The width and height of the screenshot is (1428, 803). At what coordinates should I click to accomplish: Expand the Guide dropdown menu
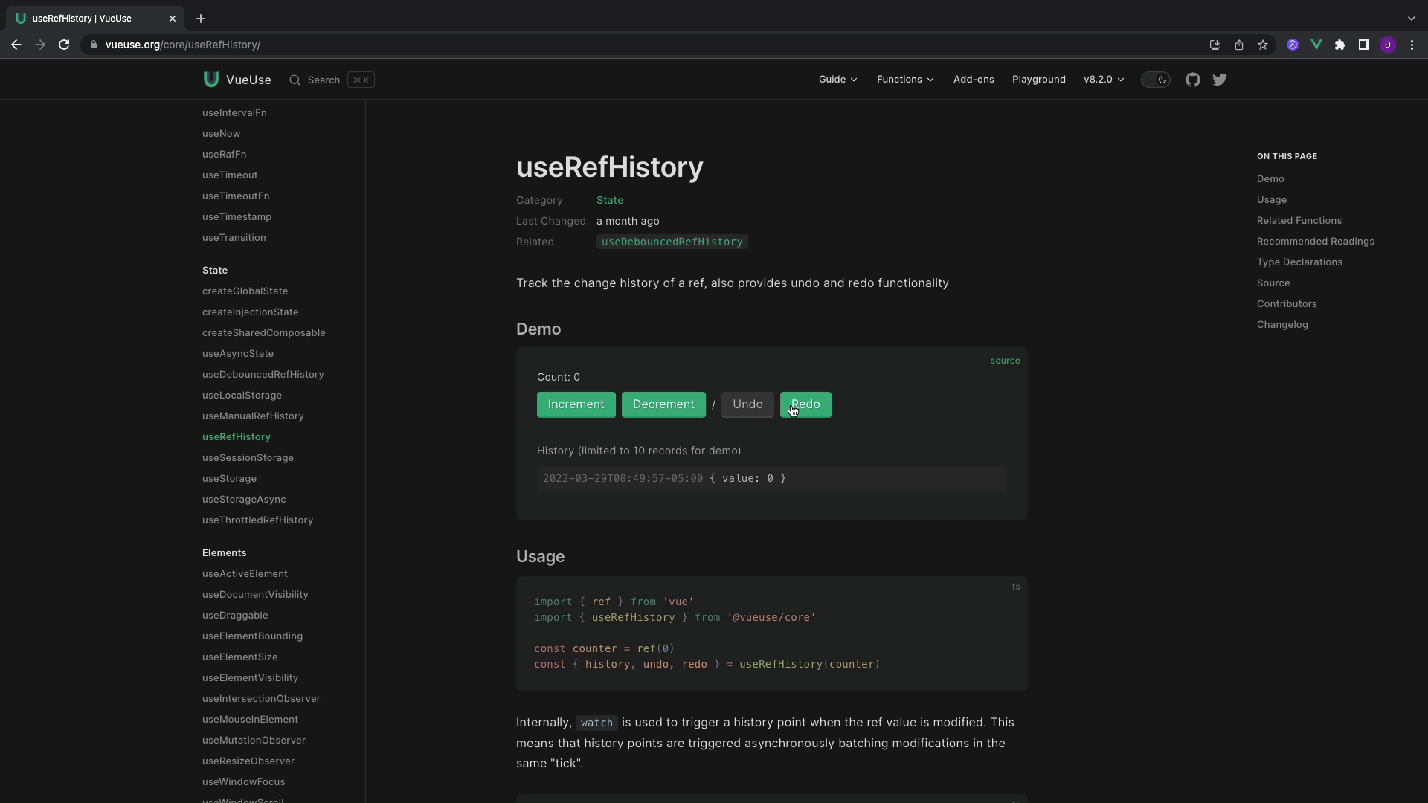coord(838,80)
